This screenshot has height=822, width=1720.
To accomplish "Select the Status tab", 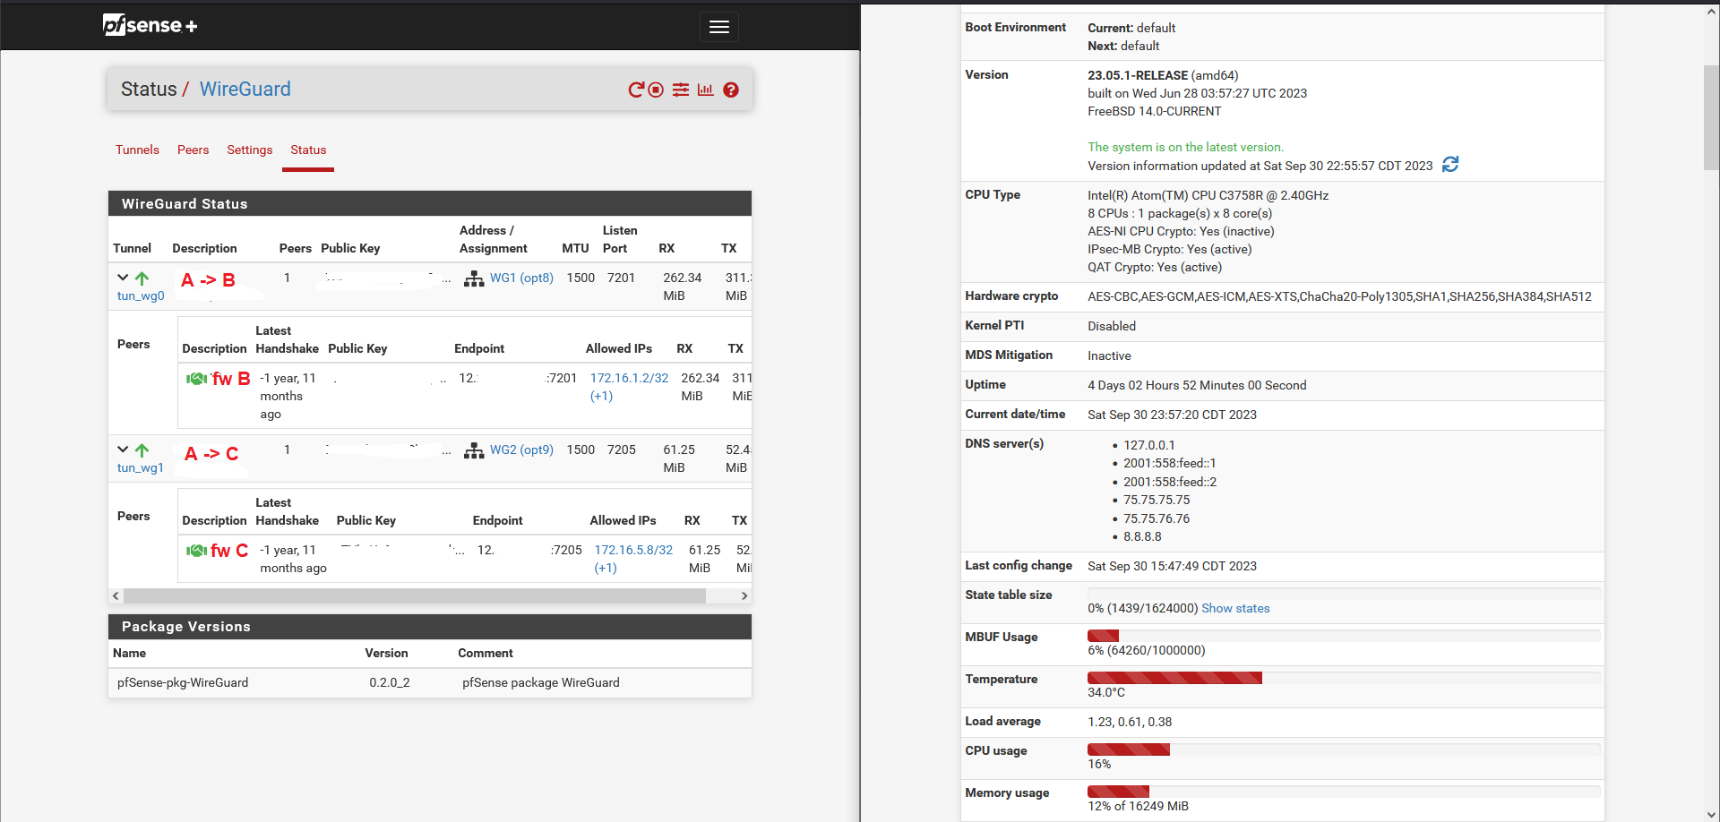I will point(308,150).
